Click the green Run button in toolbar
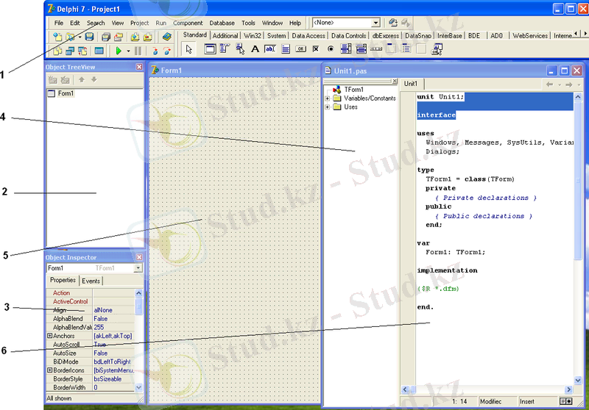The height and width of the screenshot is (410, 589). (x=118, y=51)
